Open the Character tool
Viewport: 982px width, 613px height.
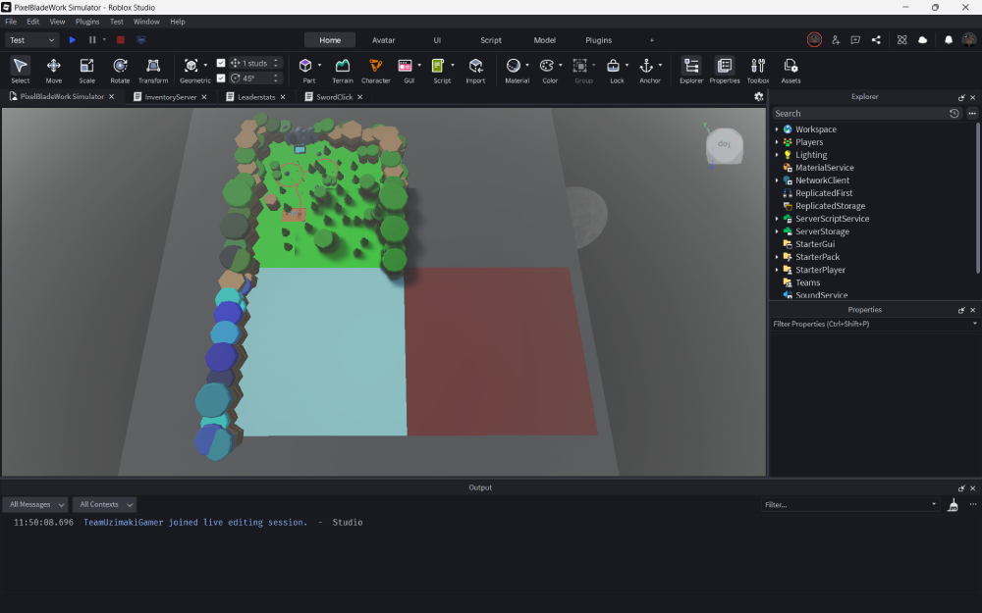(x=376, y=70)
